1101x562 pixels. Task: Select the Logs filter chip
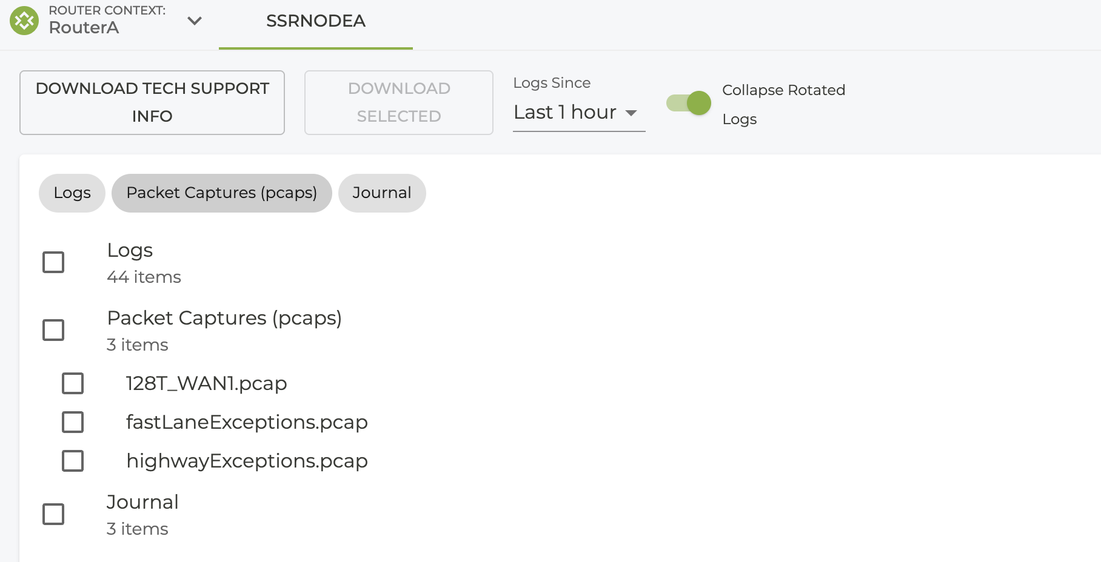(x=72, y=193)
